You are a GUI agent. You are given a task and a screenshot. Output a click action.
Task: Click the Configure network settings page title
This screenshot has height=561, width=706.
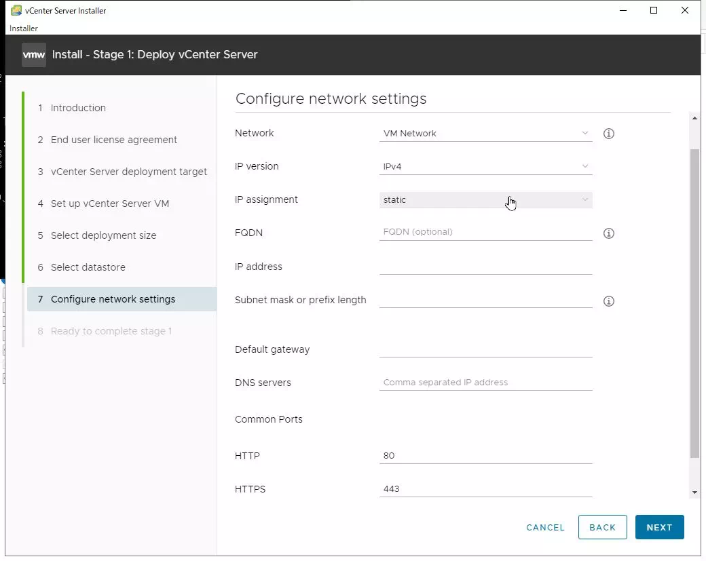(331, 98)
